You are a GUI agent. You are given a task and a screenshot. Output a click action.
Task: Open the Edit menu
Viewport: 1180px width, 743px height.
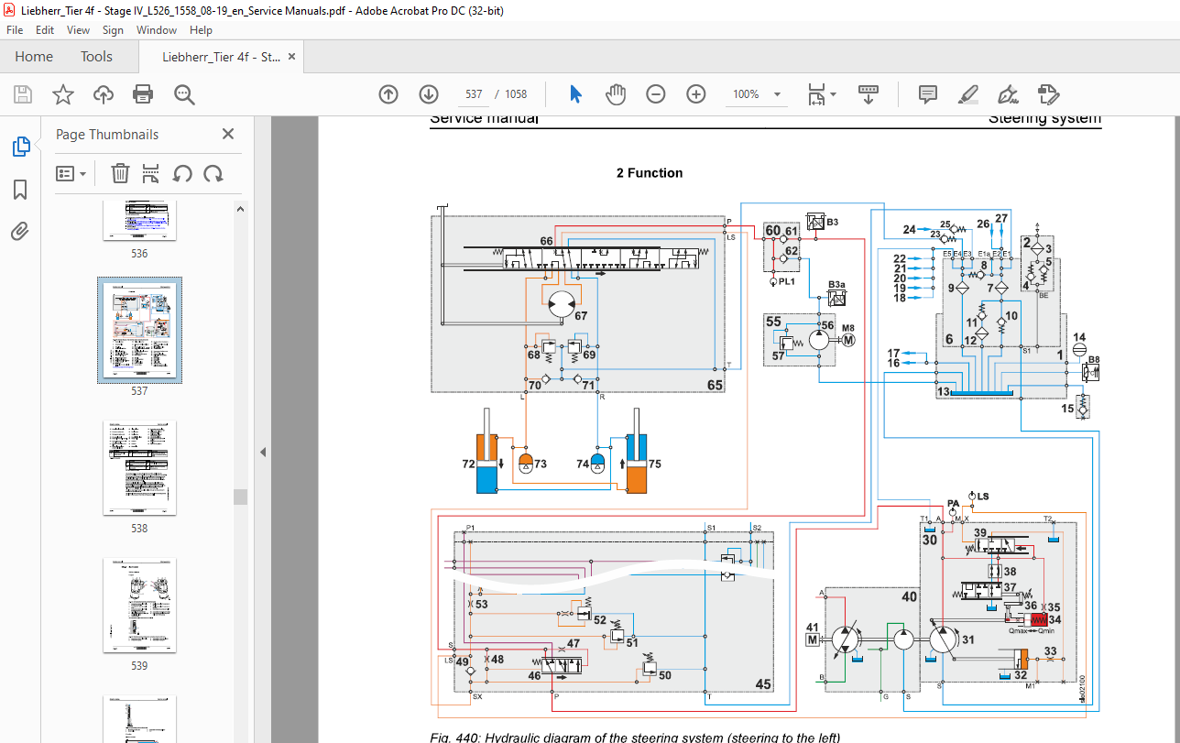[x=45, y=30]
